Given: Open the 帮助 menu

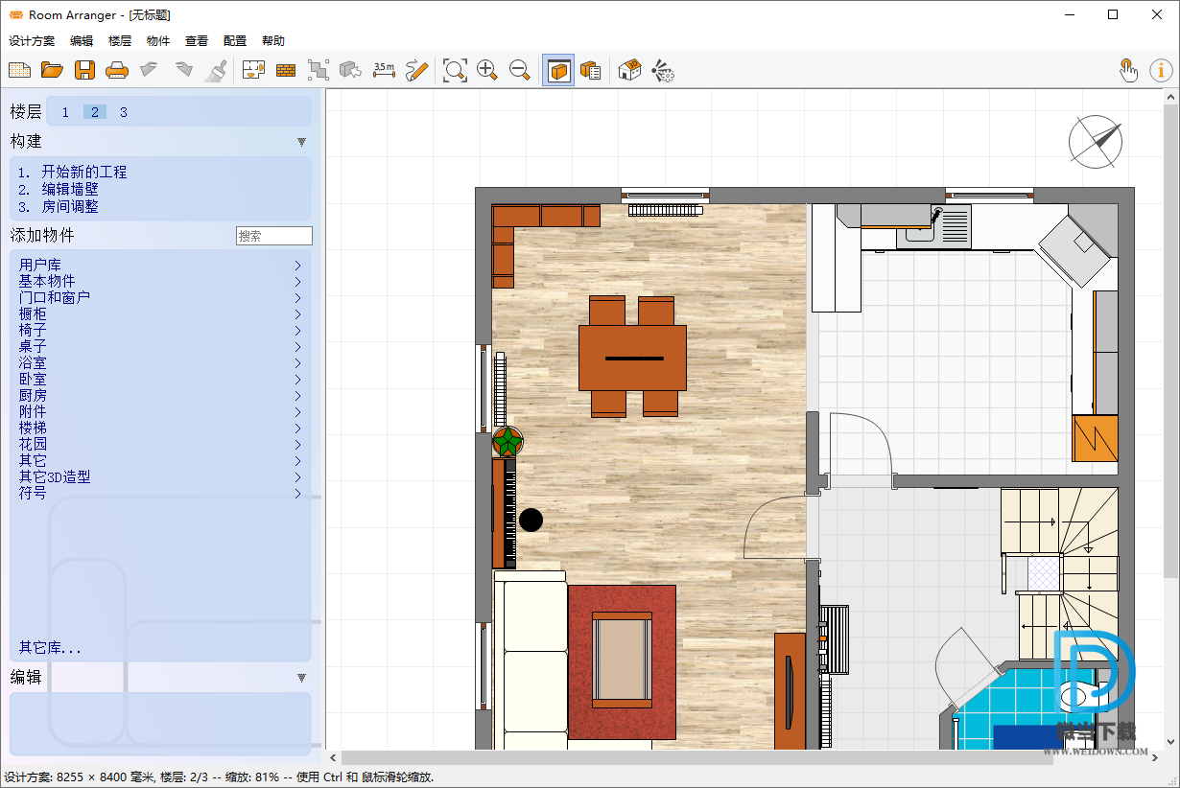Looking at the screenshot, I should tap(273, 41).
